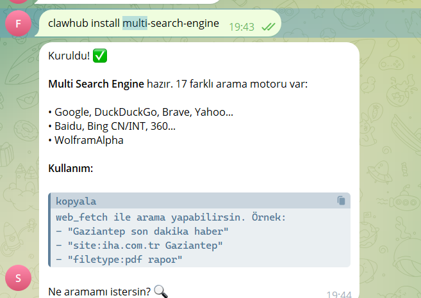Screen dimensions: 421x298
Task: Click the bold Kullanım: heading
Action: tap(70, 168)
